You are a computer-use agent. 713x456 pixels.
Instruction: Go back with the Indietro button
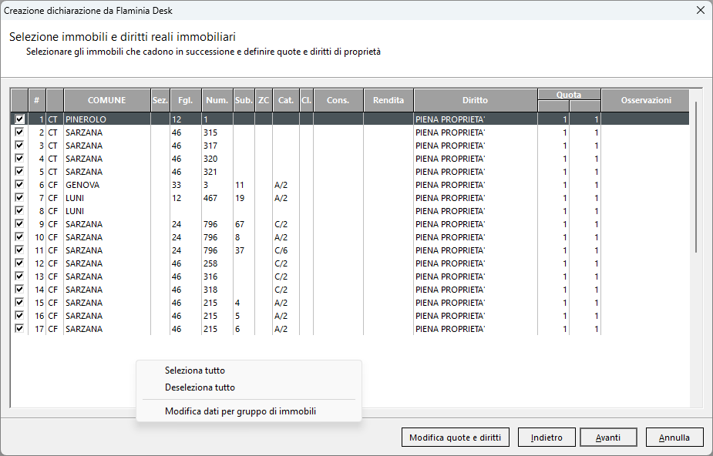tap(547, 438)
